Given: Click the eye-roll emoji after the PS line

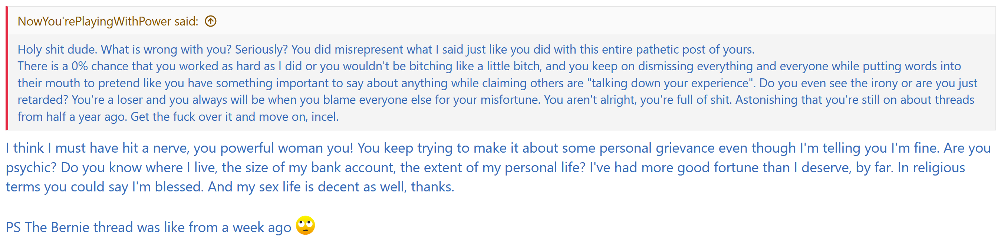Looking at the screenshot, I should pos(306,226).
